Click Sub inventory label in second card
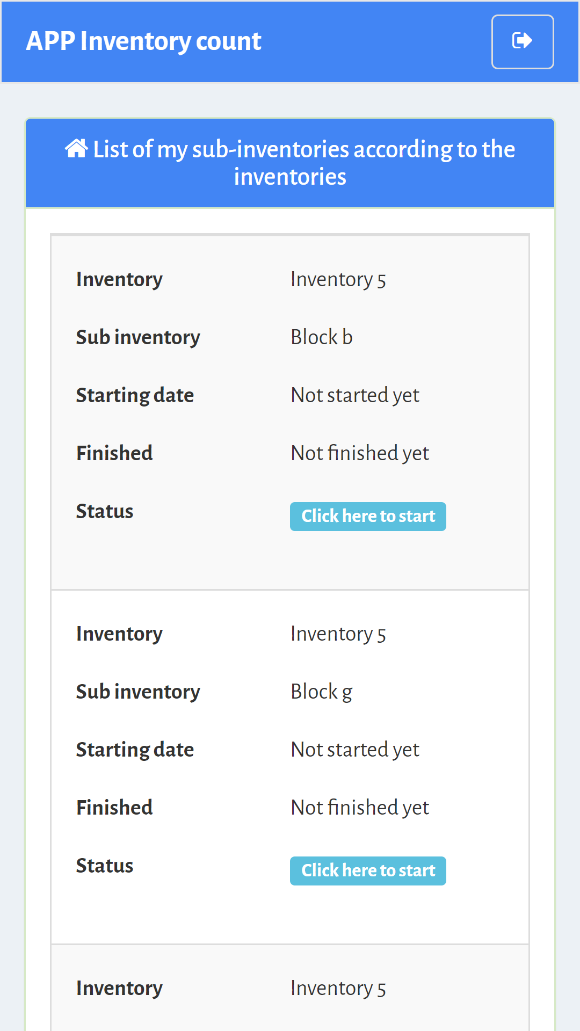Viewport: 580px width, 1031px height. point(138,692)
